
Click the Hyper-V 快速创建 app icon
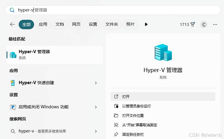pyautogui.click(x=13, y=83)
